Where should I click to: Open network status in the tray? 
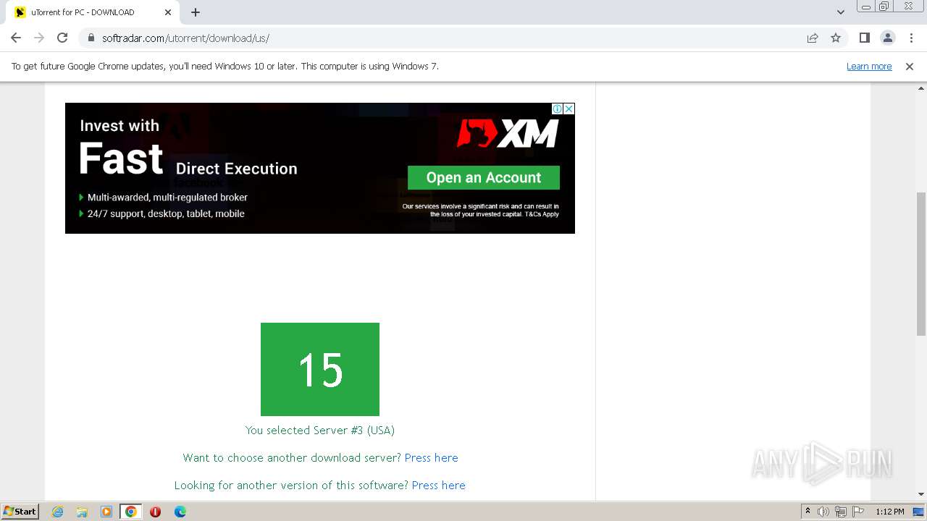pyautogui.click(x=841, y=512)
